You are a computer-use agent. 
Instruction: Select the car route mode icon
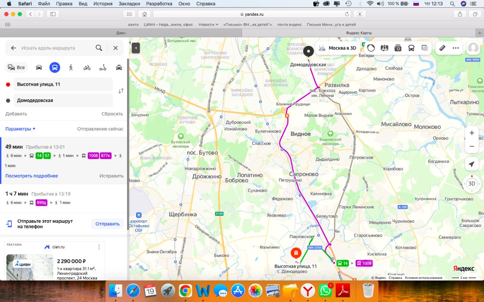click(x=39, y=68)
